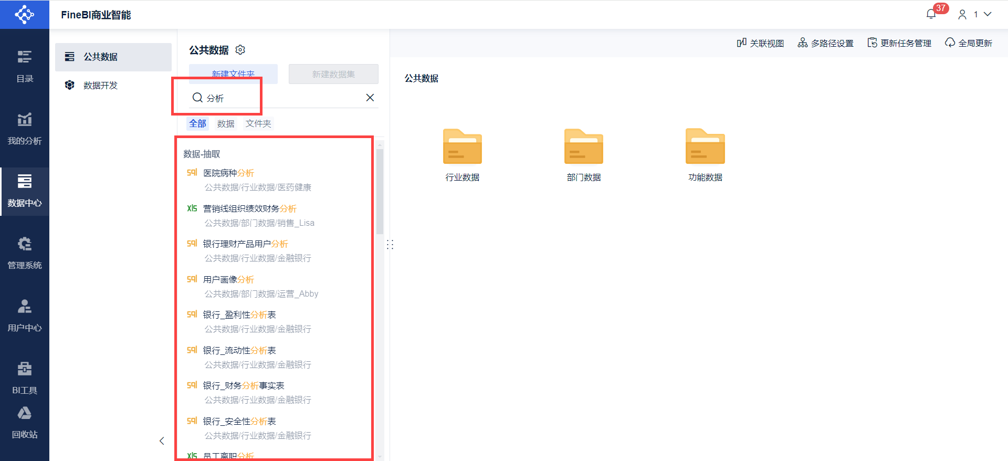Viewport: 1008px width, 461px height.
Task: Click the SQL icon beside 银行_财务分析事实表
Action: point(192,385)
